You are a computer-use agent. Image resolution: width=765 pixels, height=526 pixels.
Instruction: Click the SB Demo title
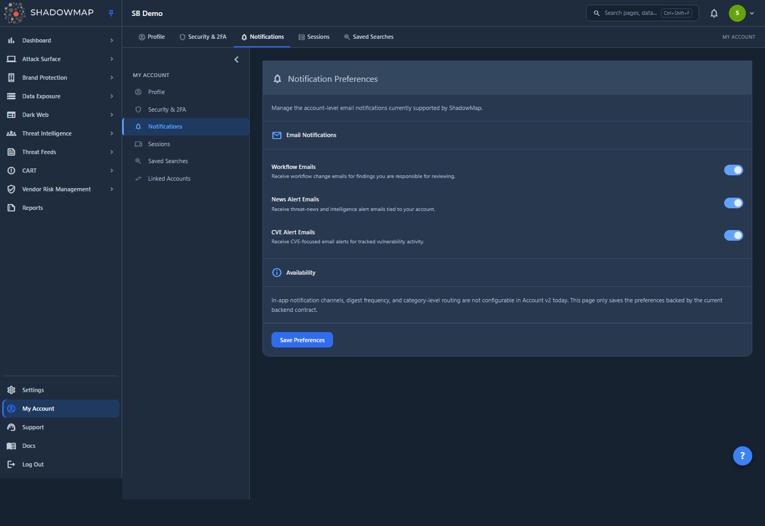coord(147,14)
